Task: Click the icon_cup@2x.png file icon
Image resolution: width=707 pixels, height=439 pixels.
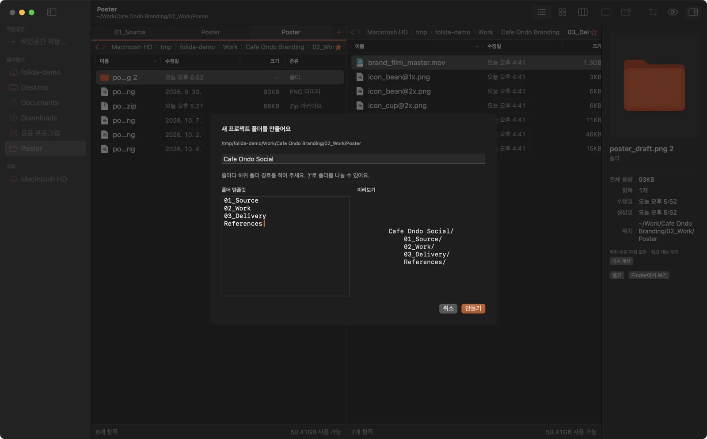Action: pyautogui.click(x=360, y=105)
